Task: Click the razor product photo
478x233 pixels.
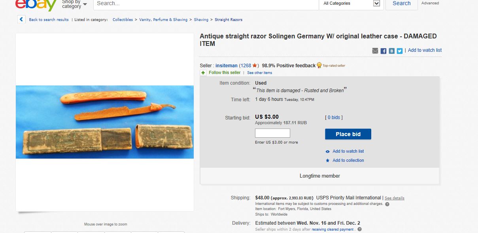Action: (105, 122)
